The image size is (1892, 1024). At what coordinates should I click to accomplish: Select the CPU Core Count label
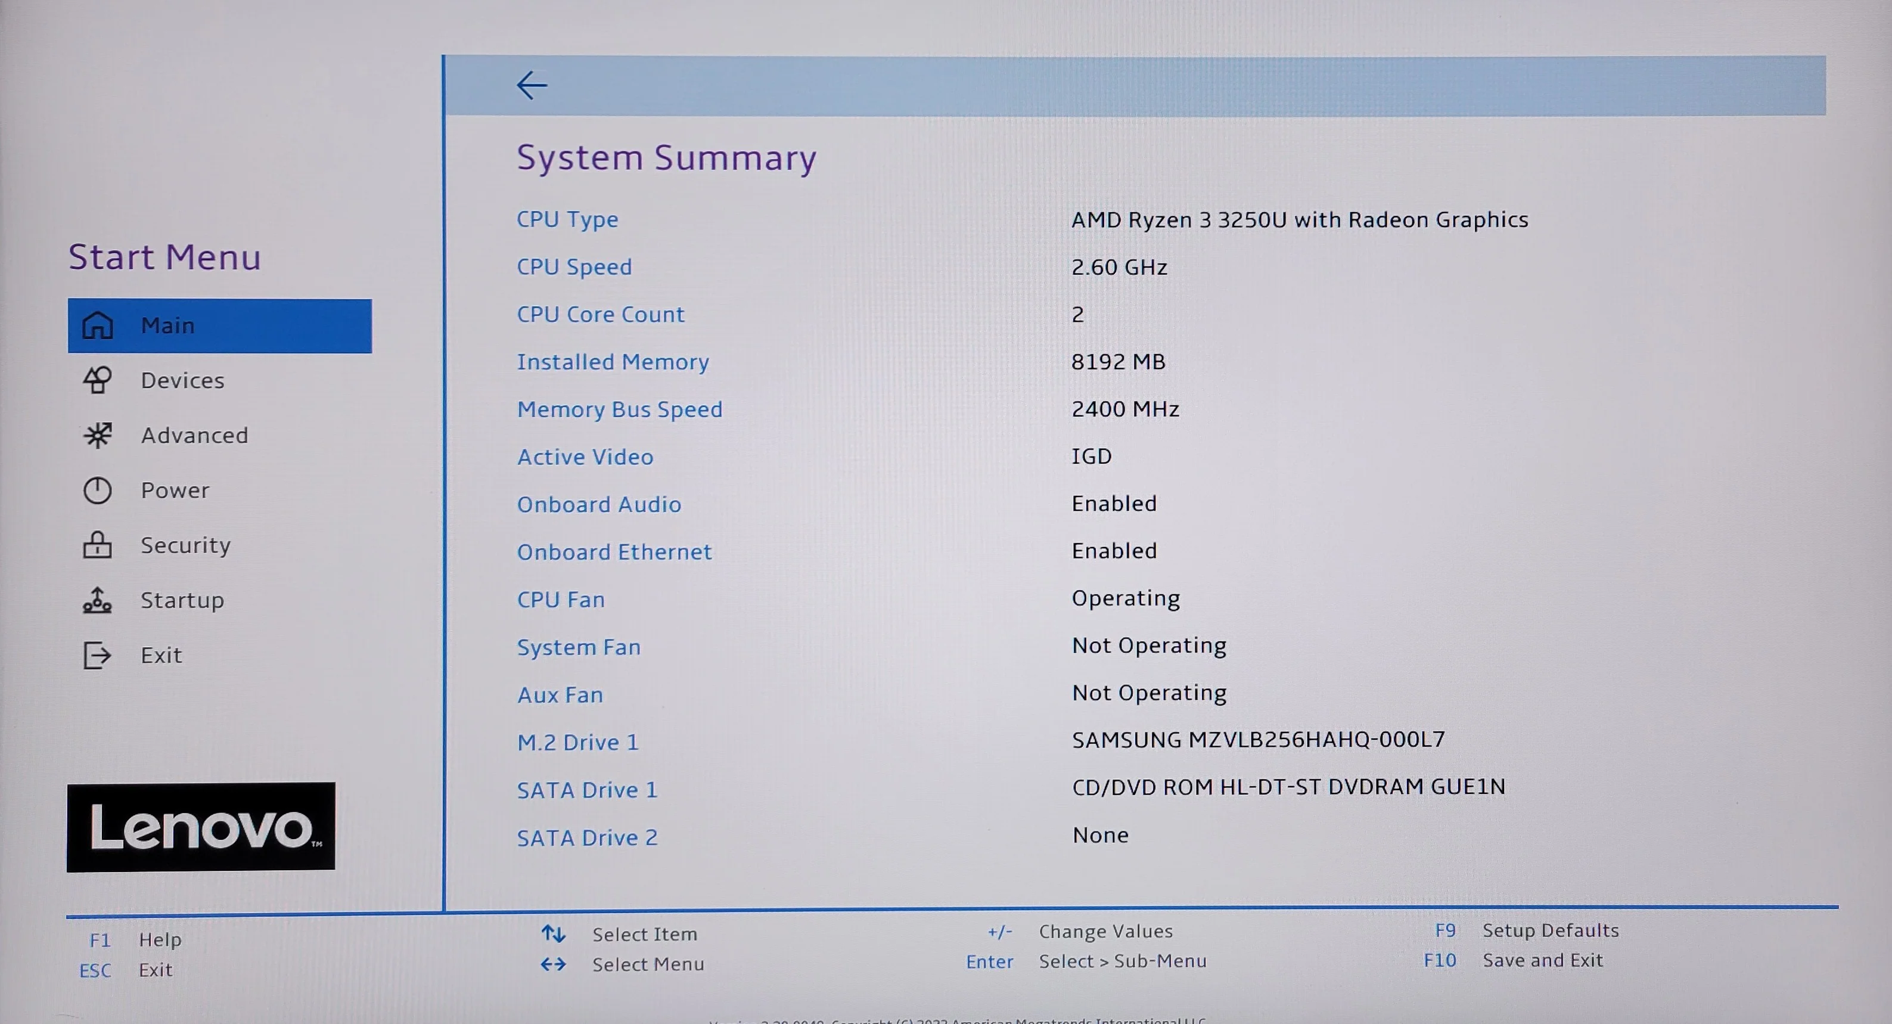click(601, 314)
